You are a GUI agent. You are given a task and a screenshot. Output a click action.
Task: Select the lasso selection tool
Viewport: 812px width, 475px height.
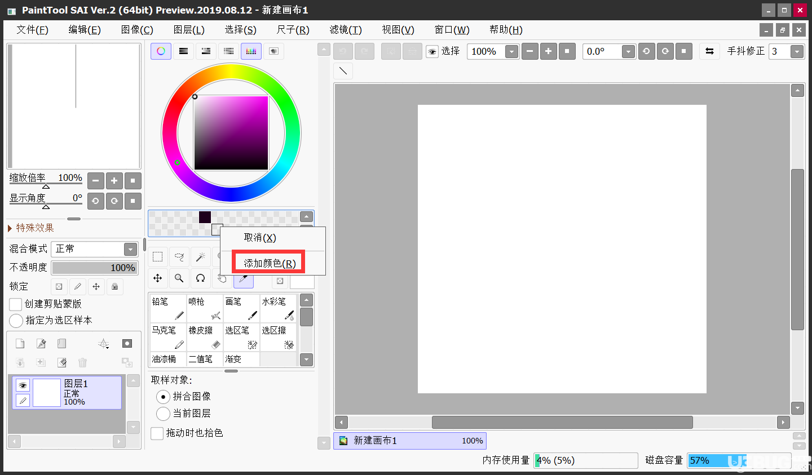pos(179,257)
